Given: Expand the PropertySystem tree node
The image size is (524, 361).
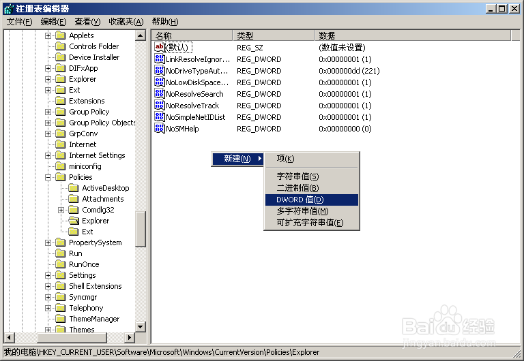Looking at the screenshot, I should (48, 243).
